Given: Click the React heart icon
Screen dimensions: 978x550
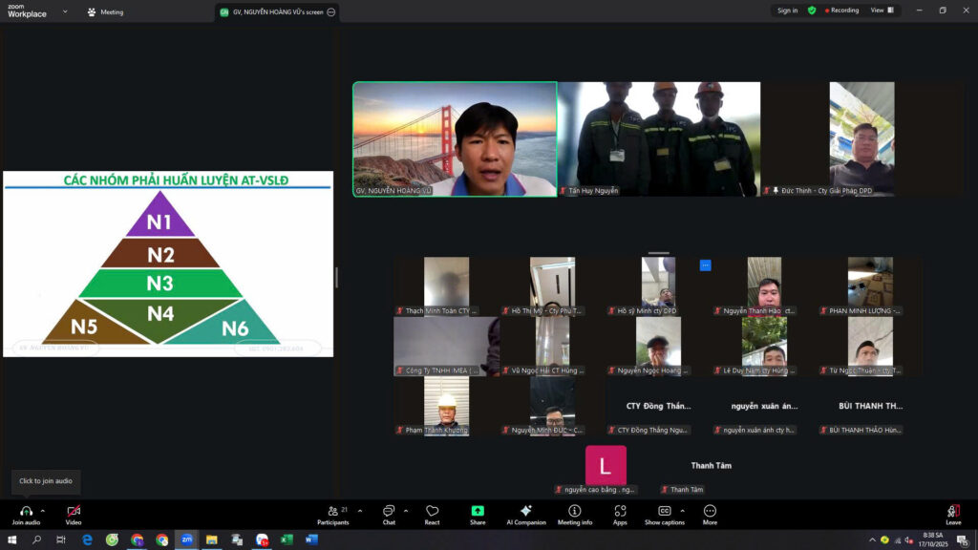Looking at the screenshot, I should 432,512.
